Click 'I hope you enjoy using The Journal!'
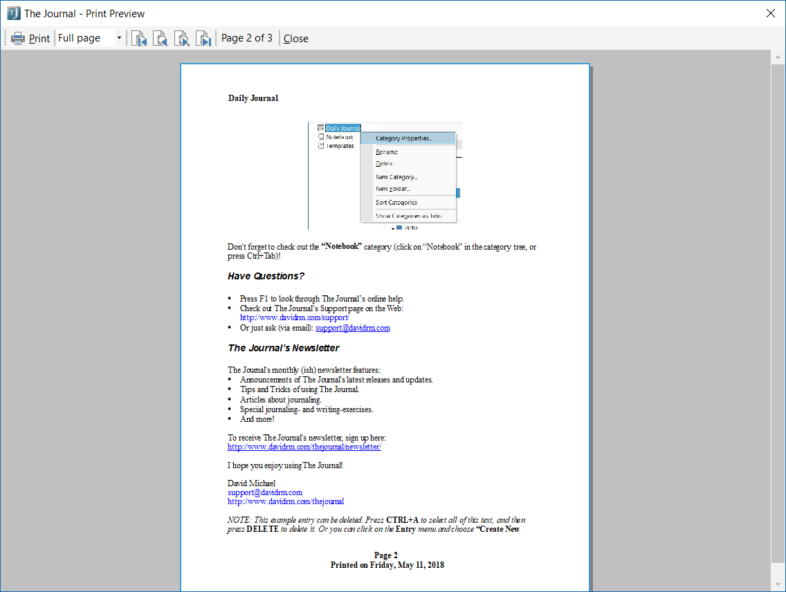Image resolution: width=786 pixels, height=592 pixels. [285, 465]
